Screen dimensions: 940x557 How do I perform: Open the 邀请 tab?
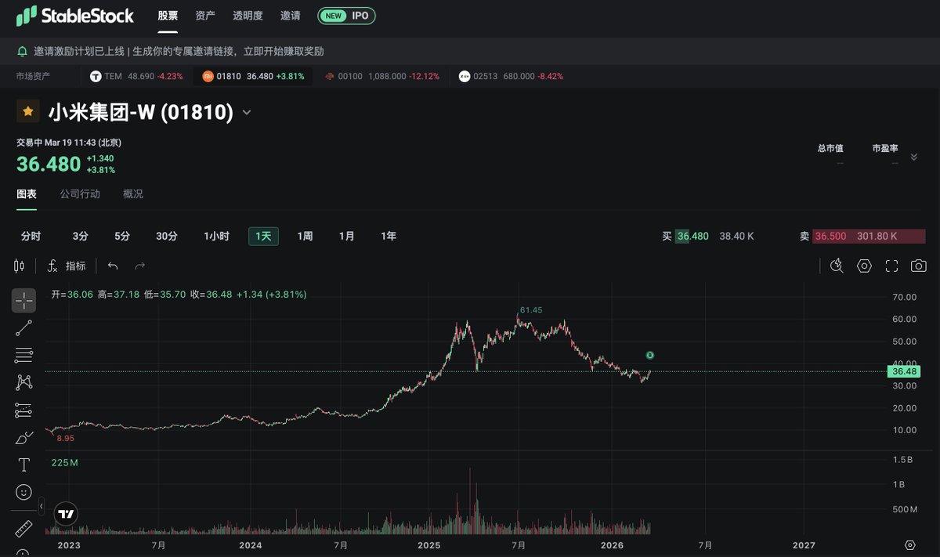(x=291, y=16)
